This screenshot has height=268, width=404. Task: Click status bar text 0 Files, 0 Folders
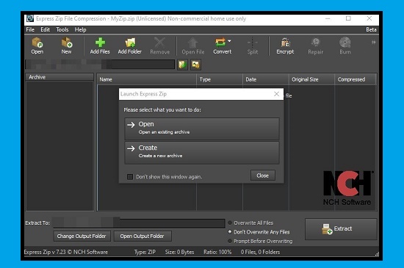click(x=260, y=252)
